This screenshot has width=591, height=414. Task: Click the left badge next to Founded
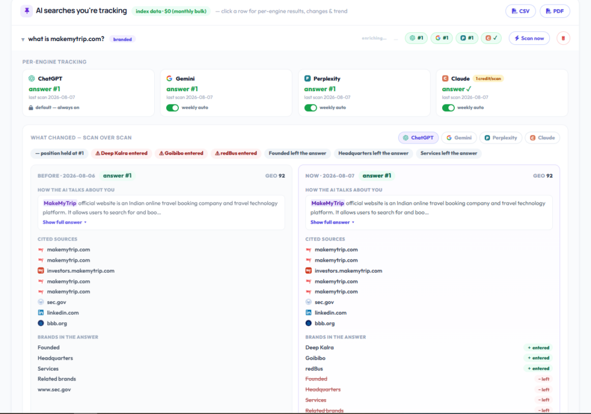coord(544,379)
